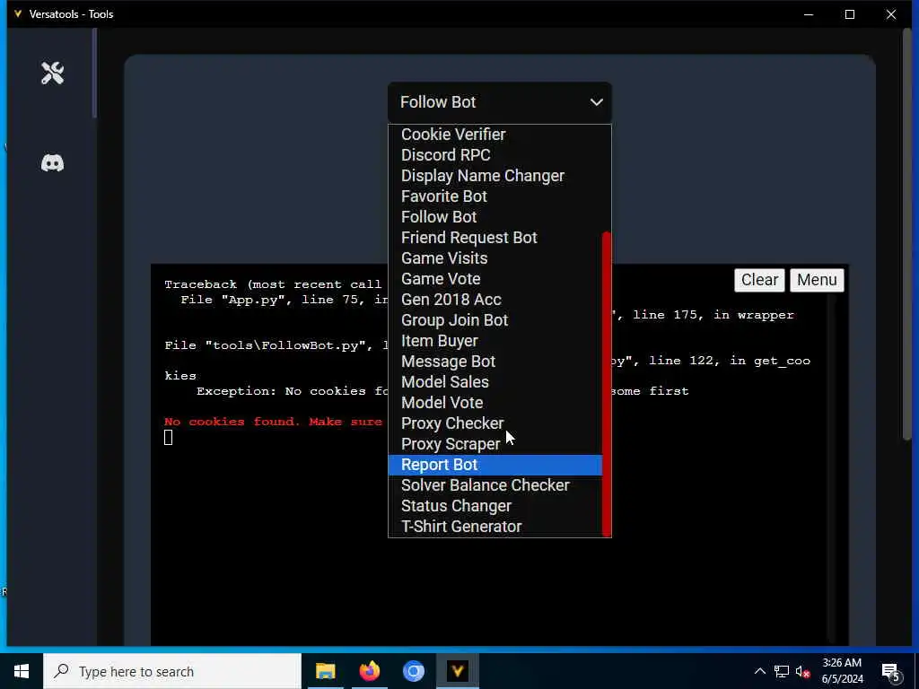Focus the taskbar search box

(172, 671)
